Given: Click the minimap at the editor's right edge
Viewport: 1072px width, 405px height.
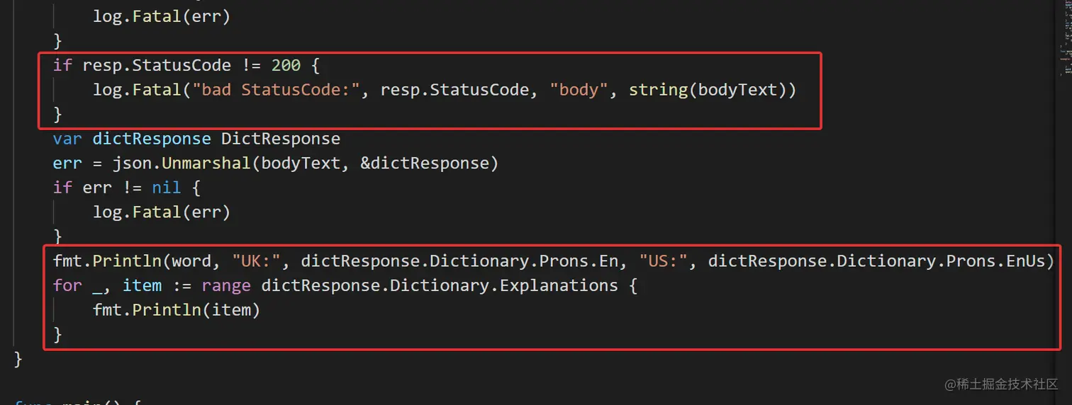Looking at the screenshot, I should click(1063, 42).
